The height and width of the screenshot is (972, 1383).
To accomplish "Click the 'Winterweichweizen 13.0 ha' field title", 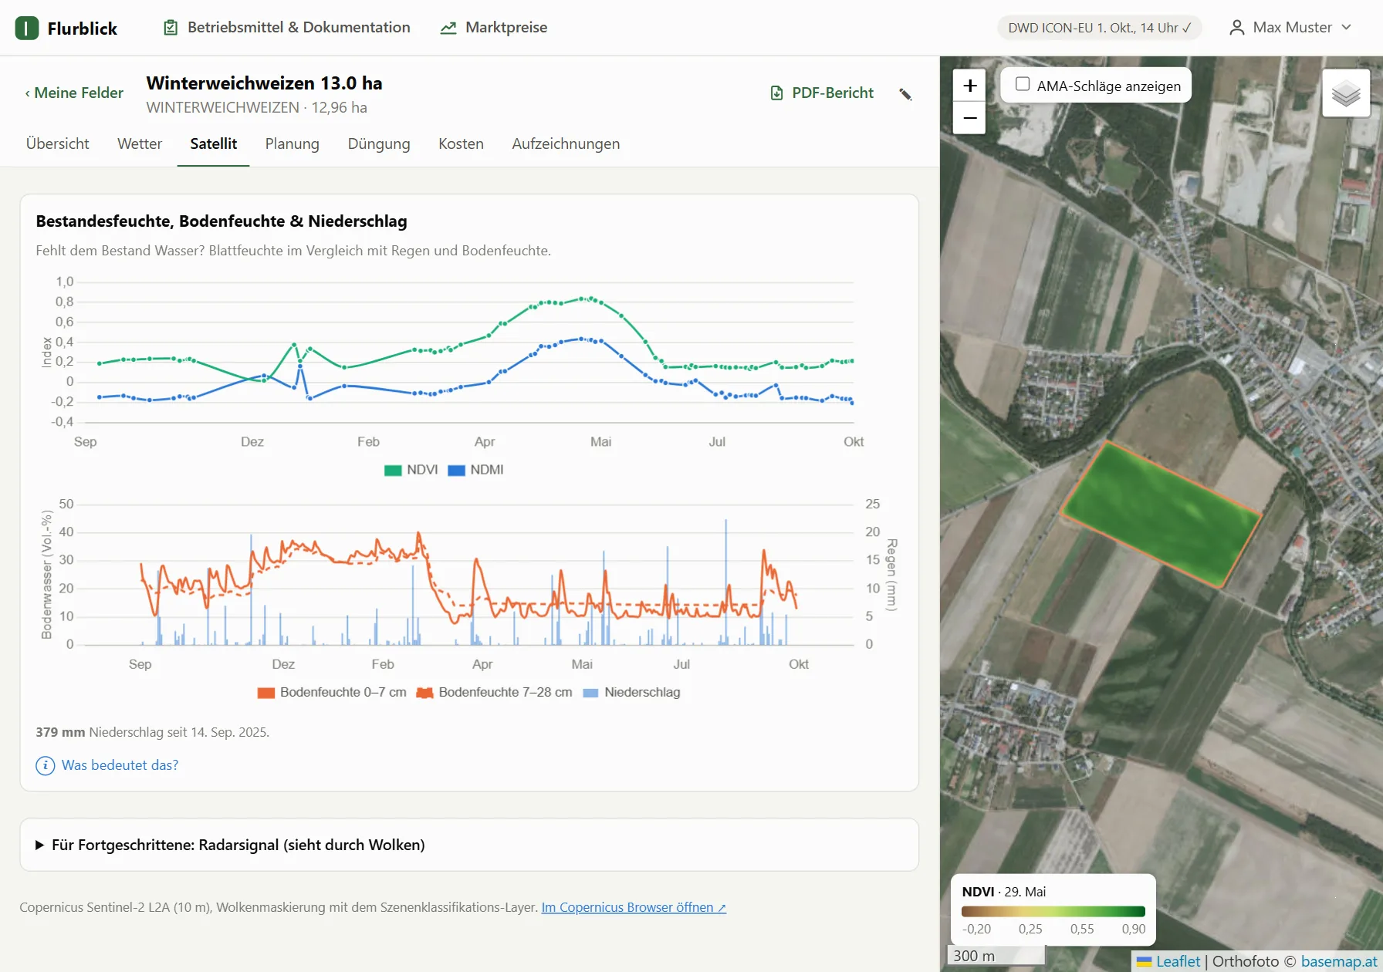I will coord(265,83).
